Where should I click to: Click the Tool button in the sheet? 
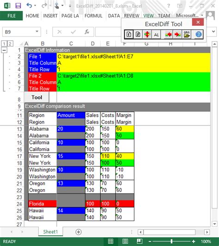tap(37, 97)
